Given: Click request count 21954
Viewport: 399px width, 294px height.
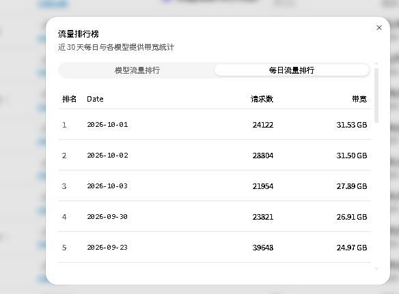Looking at the screenshot, I should pyautogui.click(x=263, y=186).
